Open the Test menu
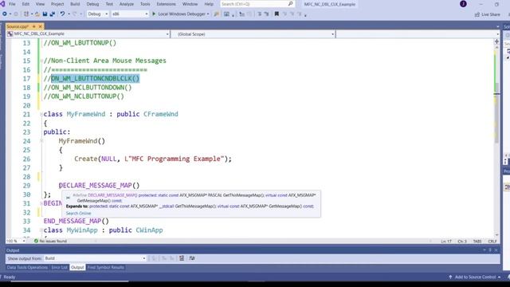The image size is (510, 287). coord(109,4)
